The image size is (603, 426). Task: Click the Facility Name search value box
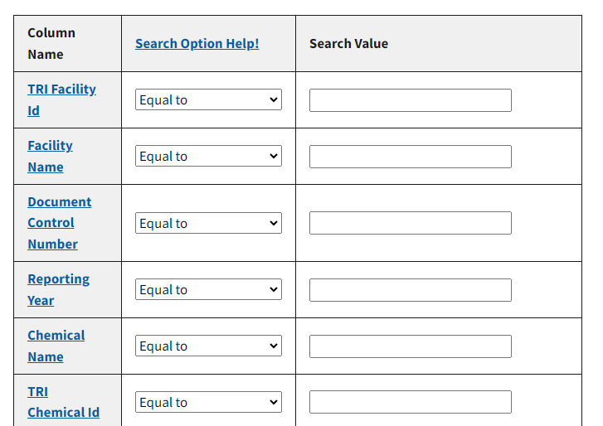click(410, 157)
